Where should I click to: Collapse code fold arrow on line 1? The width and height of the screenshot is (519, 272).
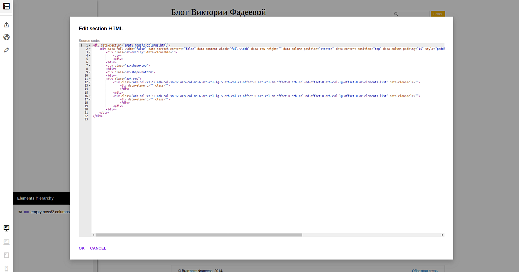[90, 45]
